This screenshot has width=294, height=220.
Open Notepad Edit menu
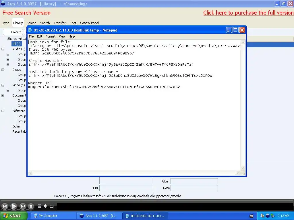click(x=40, y=36)
